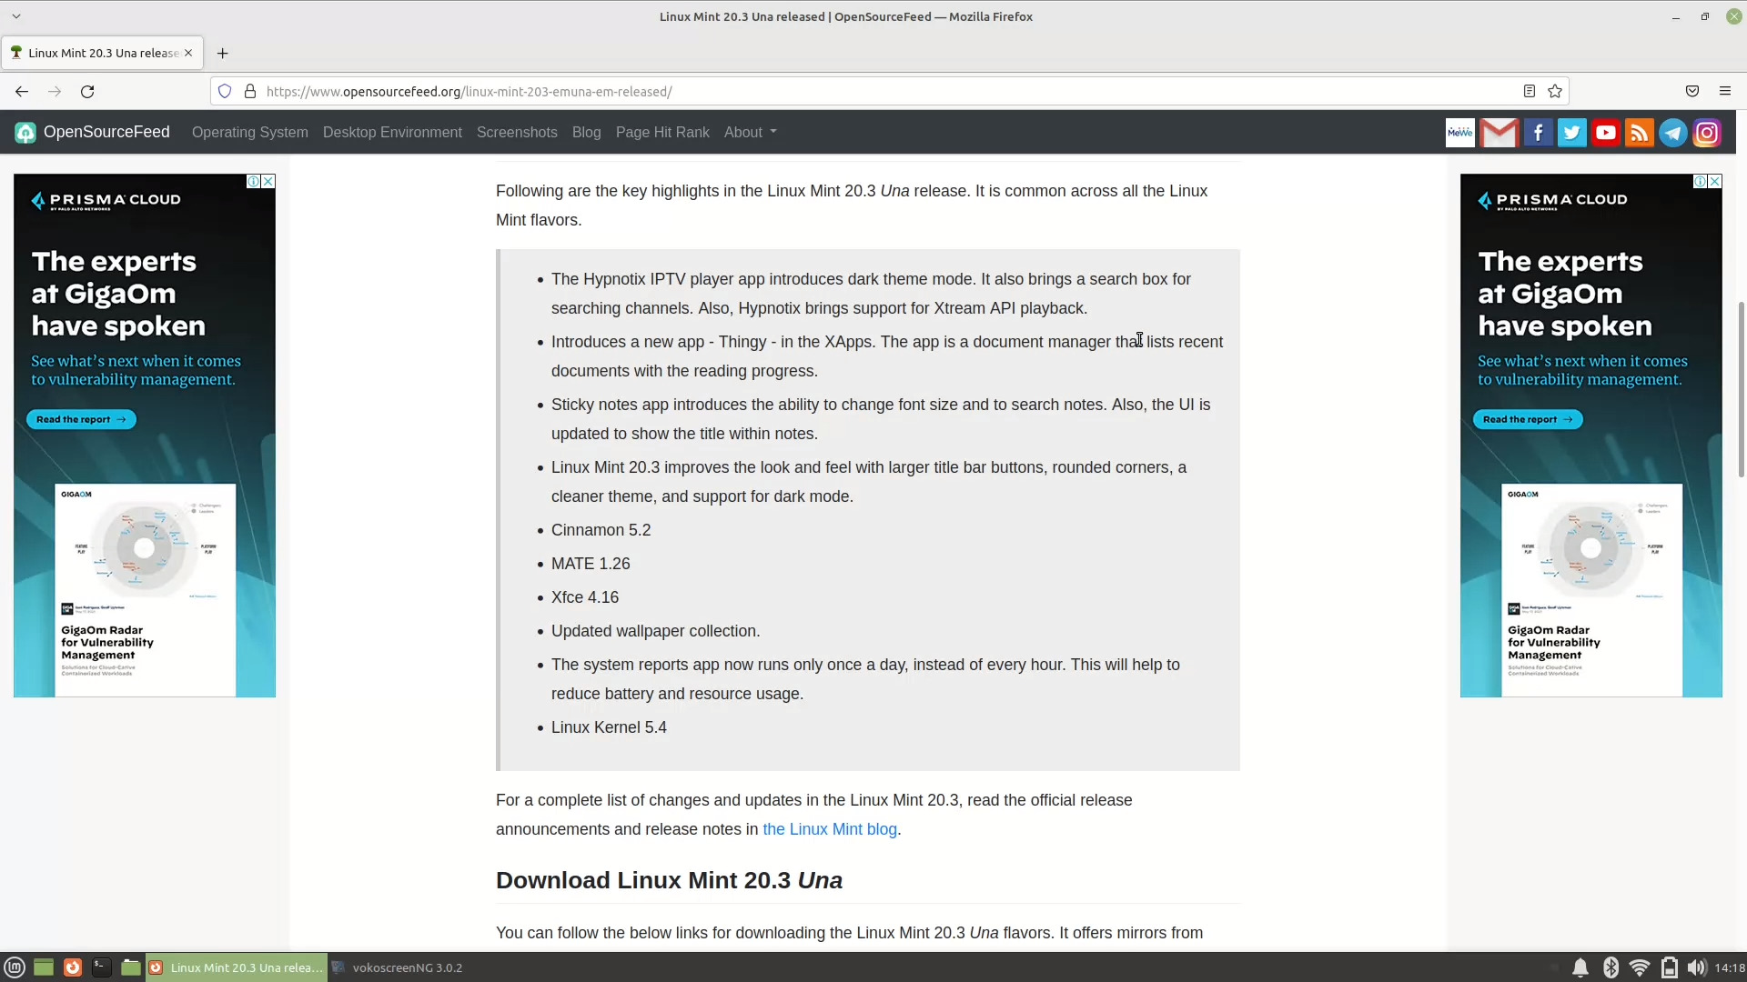Click the Updated wallpaper collection item
This screenshot has width=1747, height=982.
(x=655, y=631)
